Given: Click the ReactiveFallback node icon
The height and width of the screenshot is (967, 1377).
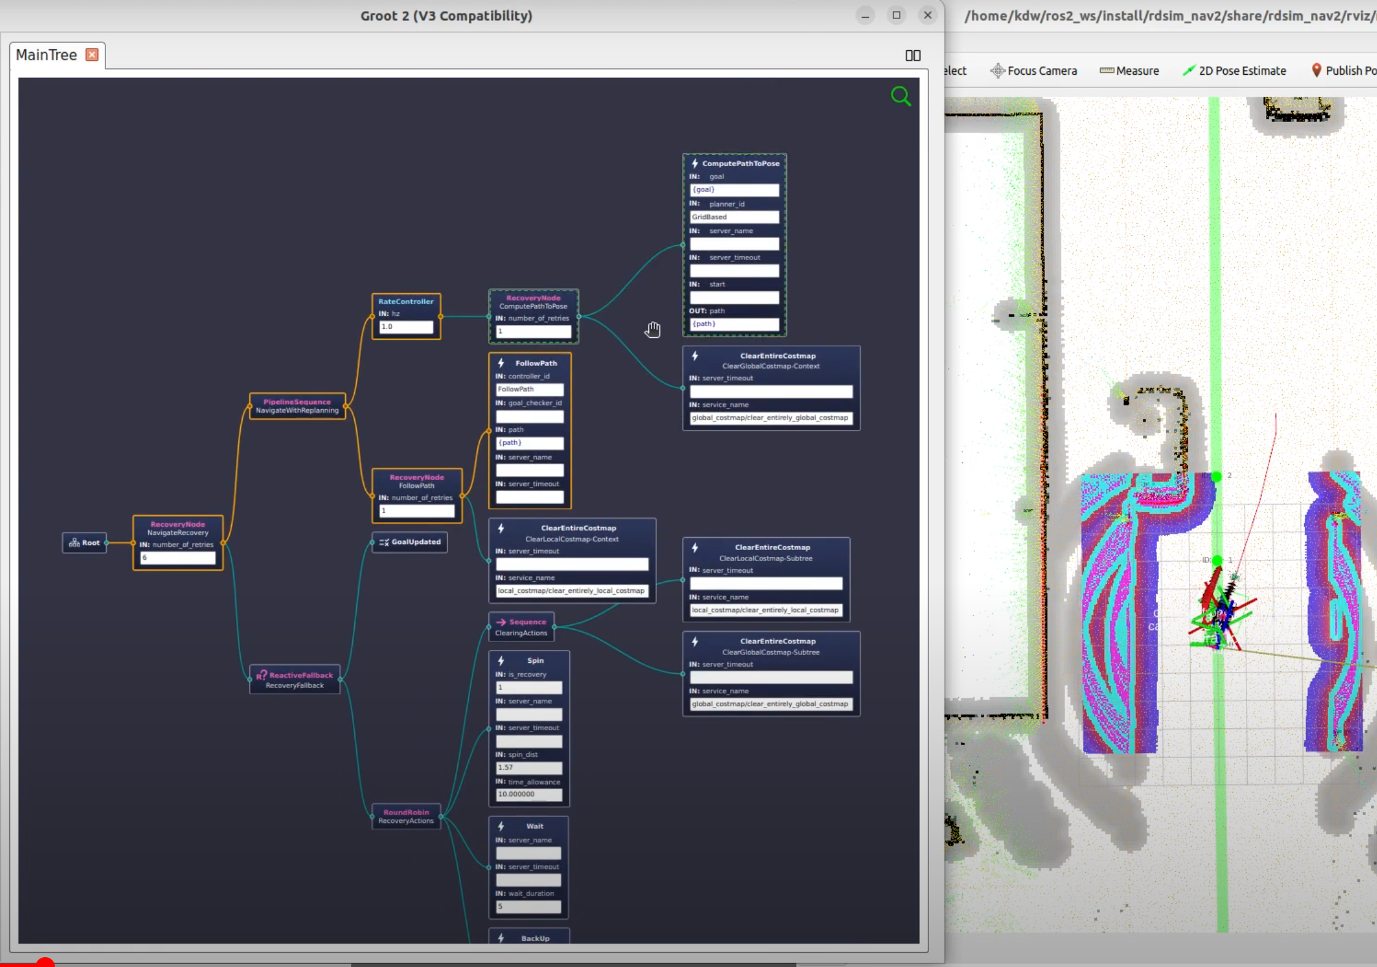Looking at the screenshot, I should coord(262,675).
